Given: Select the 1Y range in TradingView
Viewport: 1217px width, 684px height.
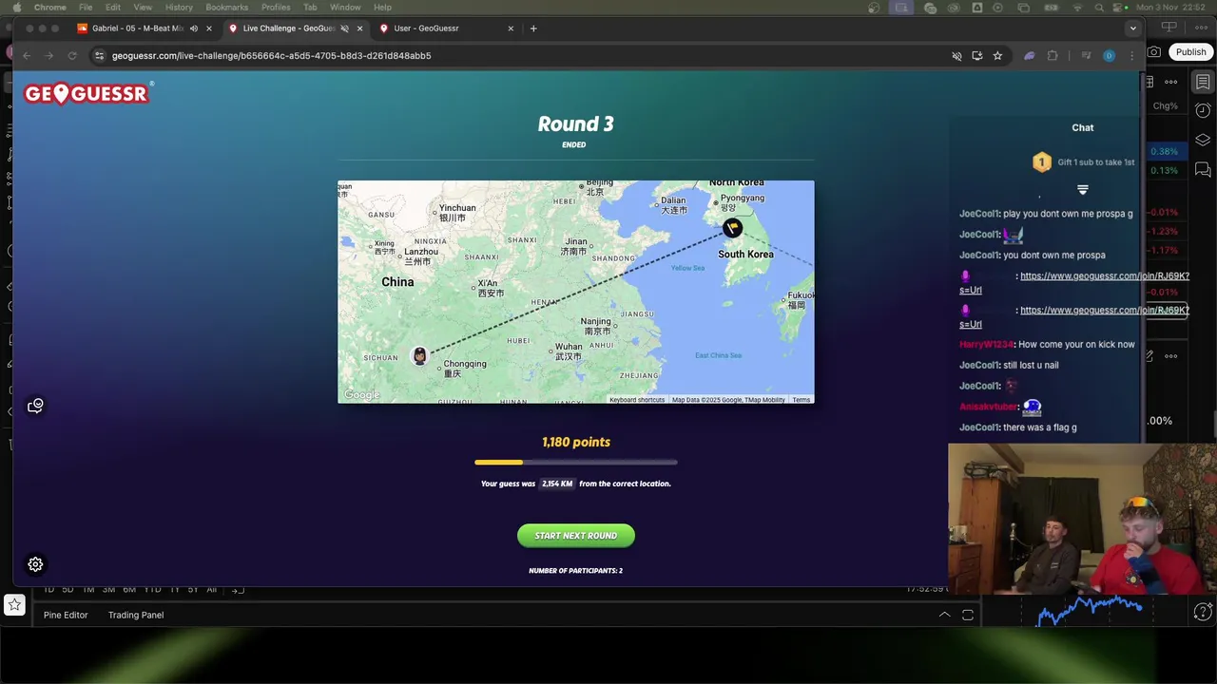Looking at the screenshot, I should [x=174, y=590].
